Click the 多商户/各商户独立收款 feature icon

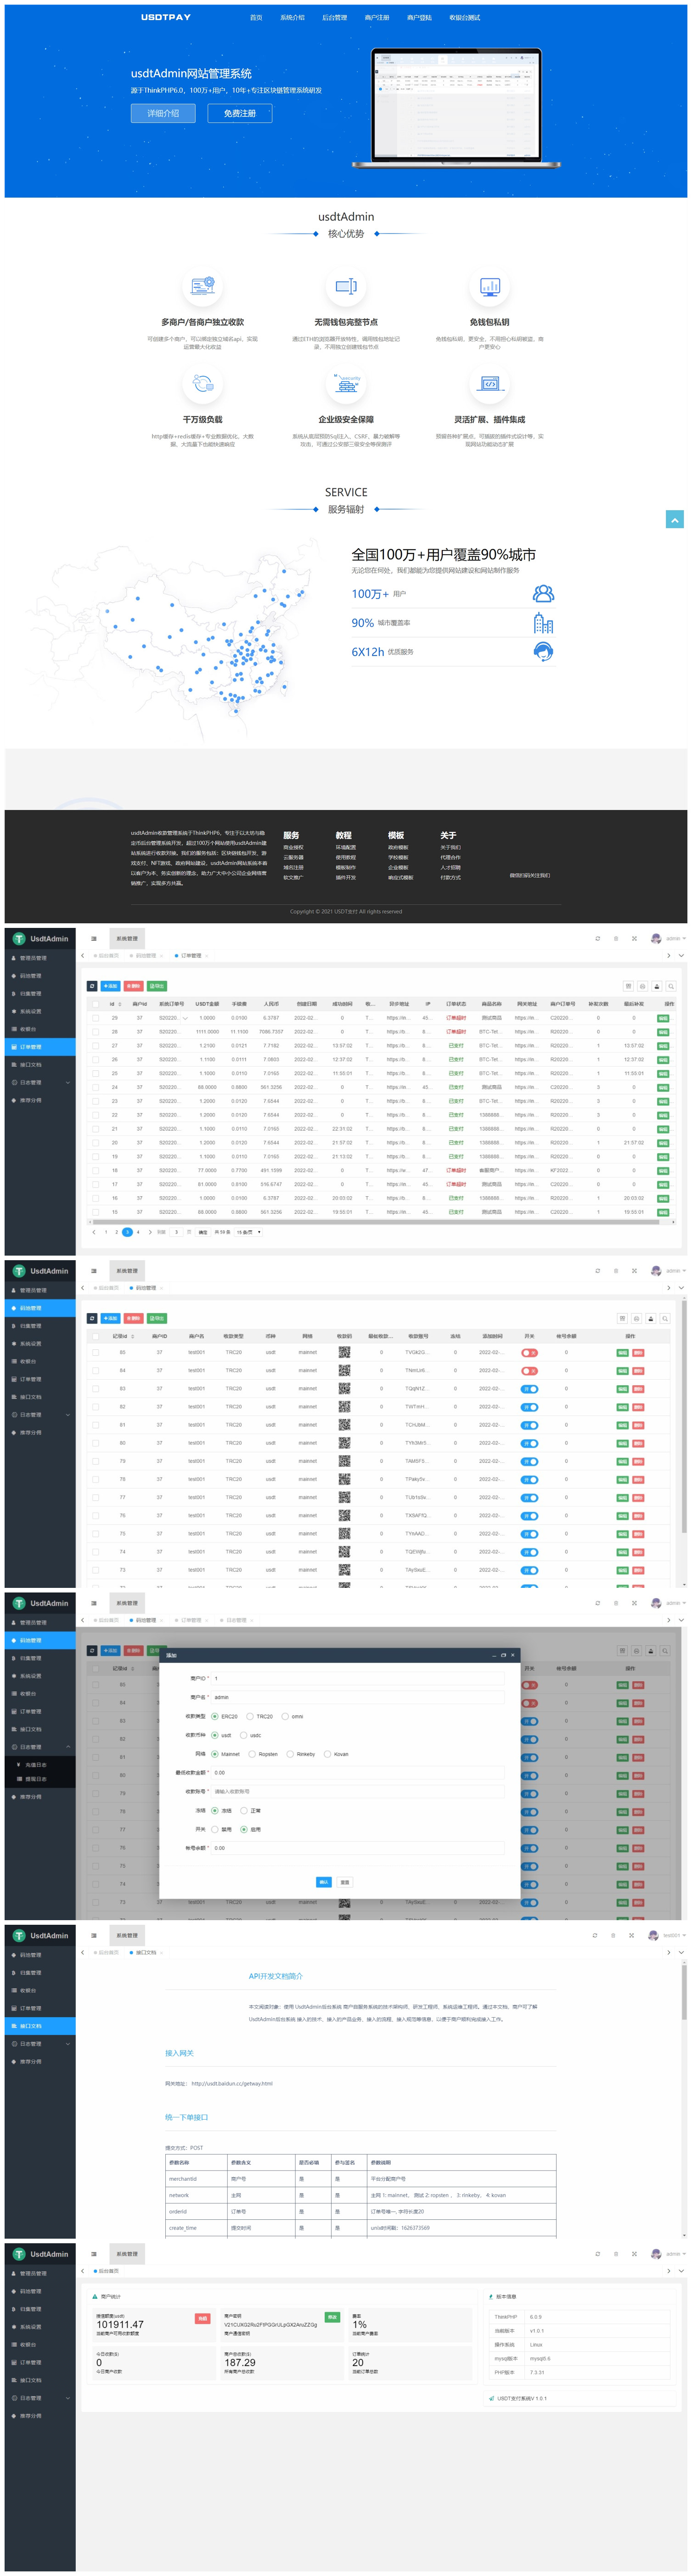203,287
